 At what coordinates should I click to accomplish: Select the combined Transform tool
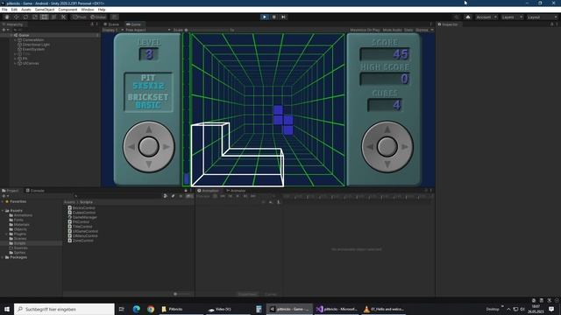coord(53,17)
